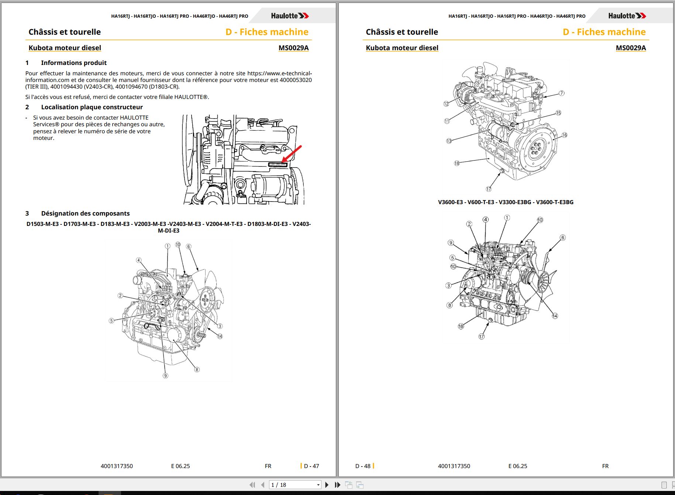675x495 pixels.
Task: Click the Haulotte logo on the right page
Action: click(x=627, y=16)
